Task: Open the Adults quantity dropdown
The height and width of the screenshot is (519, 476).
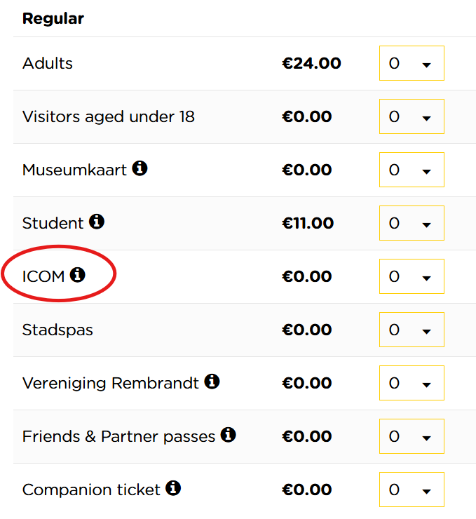Action: pos(412,64)
